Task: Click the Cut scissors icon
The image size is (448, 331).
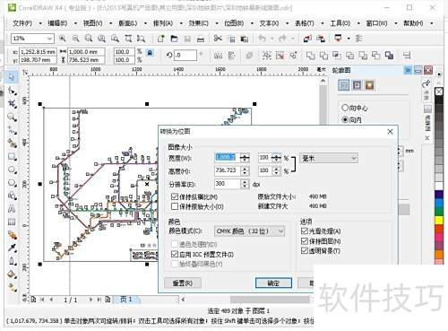Action: [218, 39]
